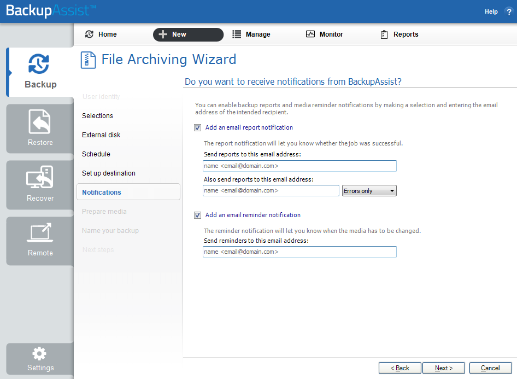Click the Home refresh-arrows icon

click(89, 34)
